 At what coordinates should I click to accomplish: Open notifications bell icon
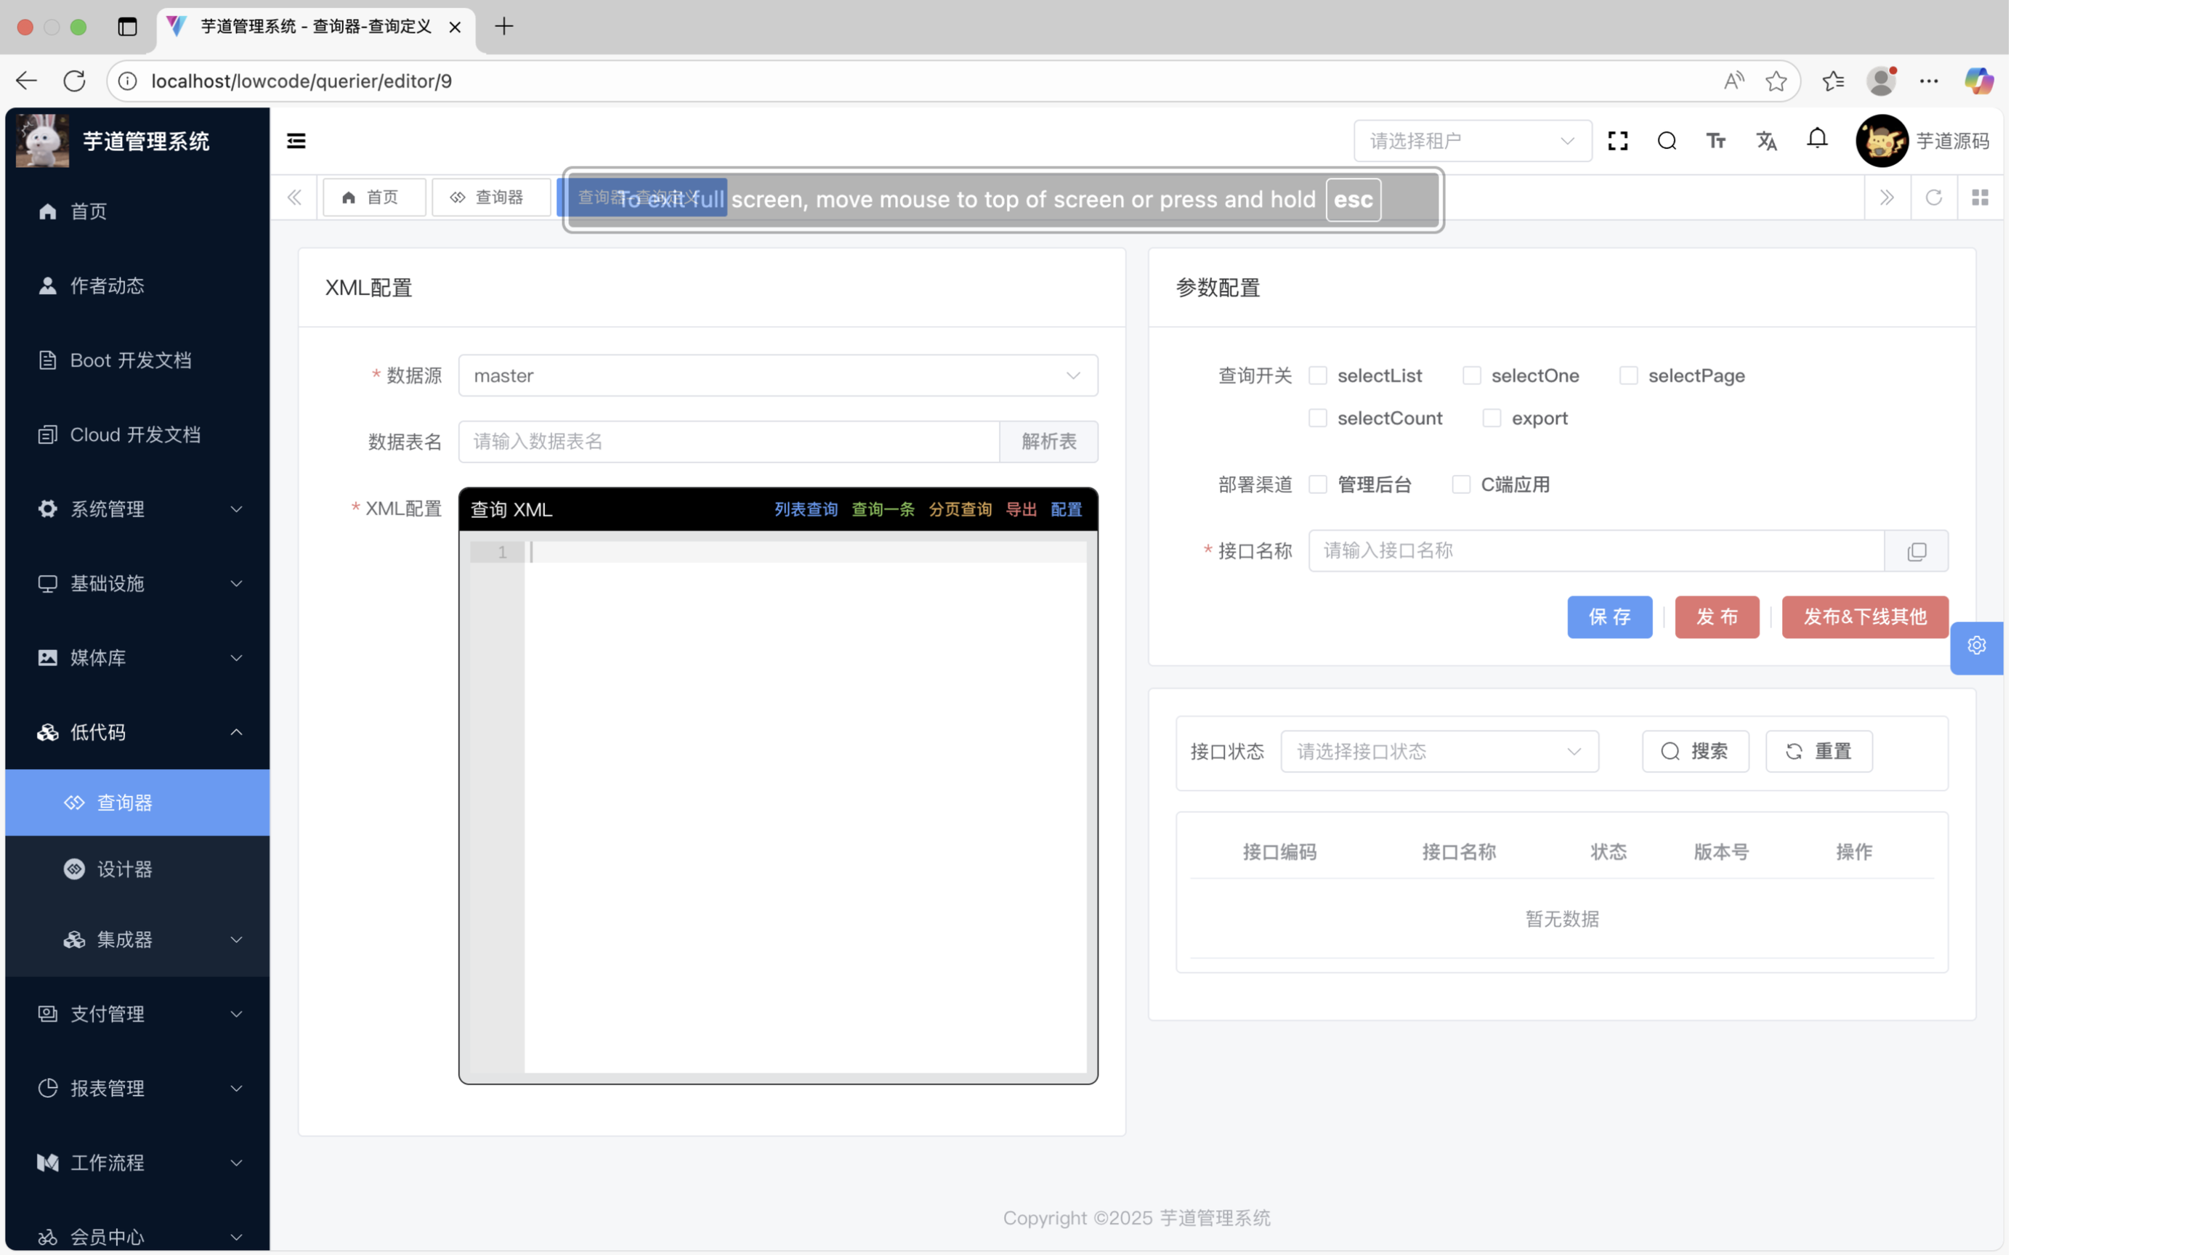point(1817,139)
